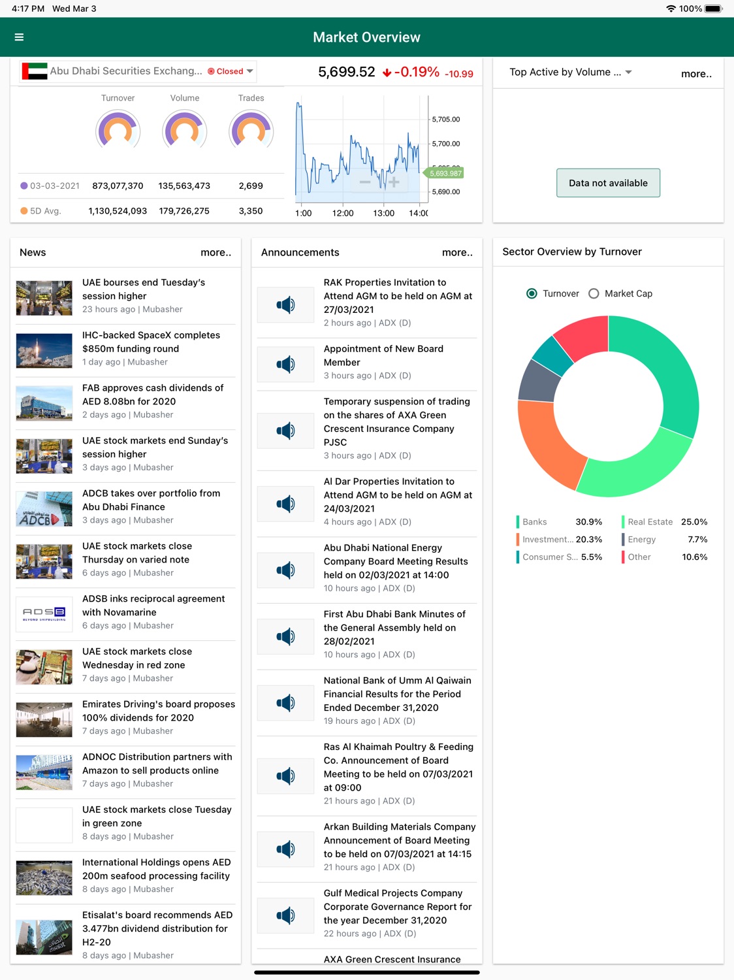The height and width of the screenshot is (980, 734).
Task: Select the Market Cap radio button
Action: click(594, 293)
